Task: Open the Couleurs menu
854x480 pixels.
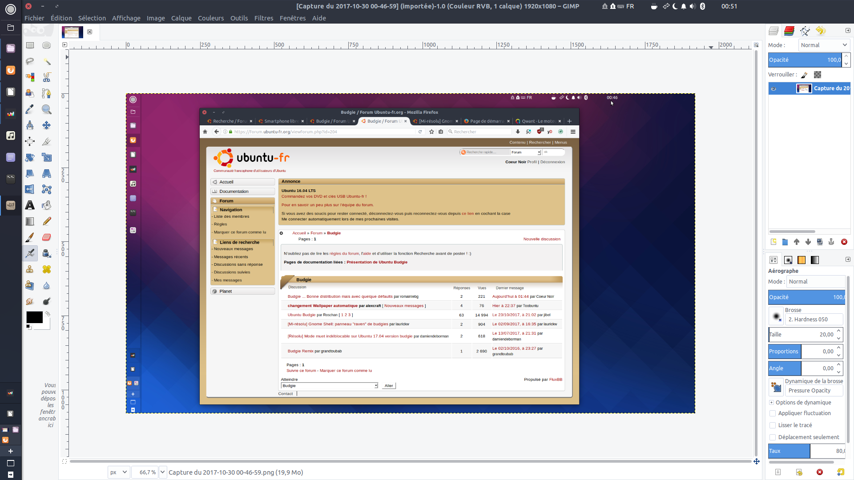Action: coord(211,18)
